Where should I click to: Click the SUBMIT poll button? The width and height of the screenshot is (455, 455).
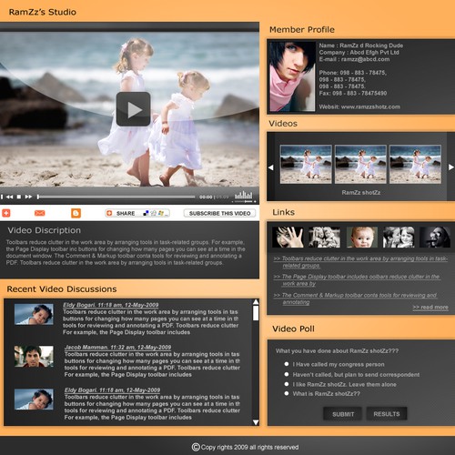click(x=343, y=414)
